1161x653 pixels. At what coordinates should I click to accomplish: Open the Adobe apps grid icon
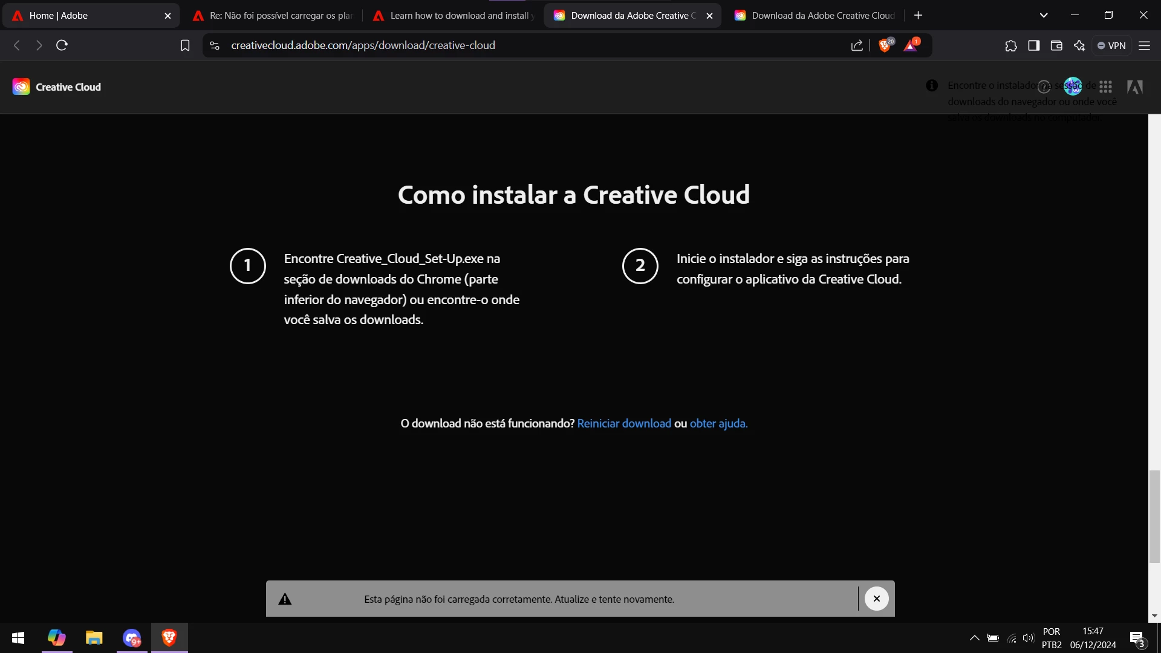[1106, 87]
